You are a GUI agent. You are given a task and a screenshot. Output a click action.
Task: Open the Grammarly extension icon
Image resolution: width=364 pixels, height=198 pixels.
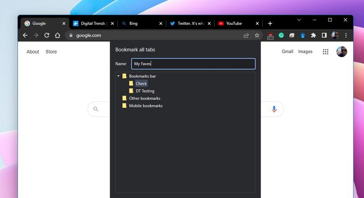pyautogui.click(x=281, y=35)
